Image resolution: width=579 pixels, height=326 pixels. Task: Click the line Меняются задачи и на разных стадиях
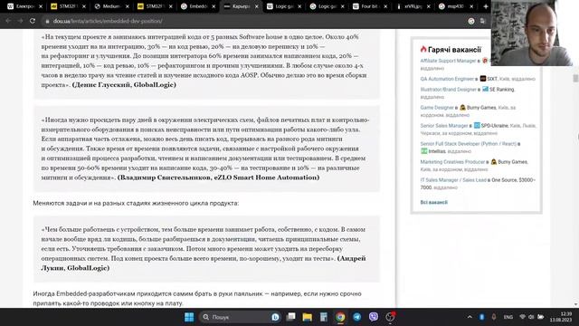[x=136, y=203]
